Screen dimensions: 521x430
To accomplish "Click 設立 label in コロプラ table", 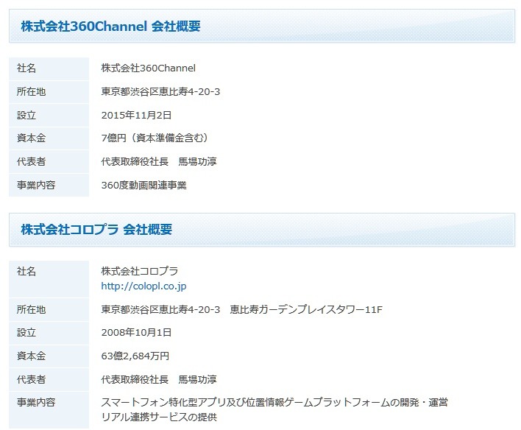I will 26,333.
